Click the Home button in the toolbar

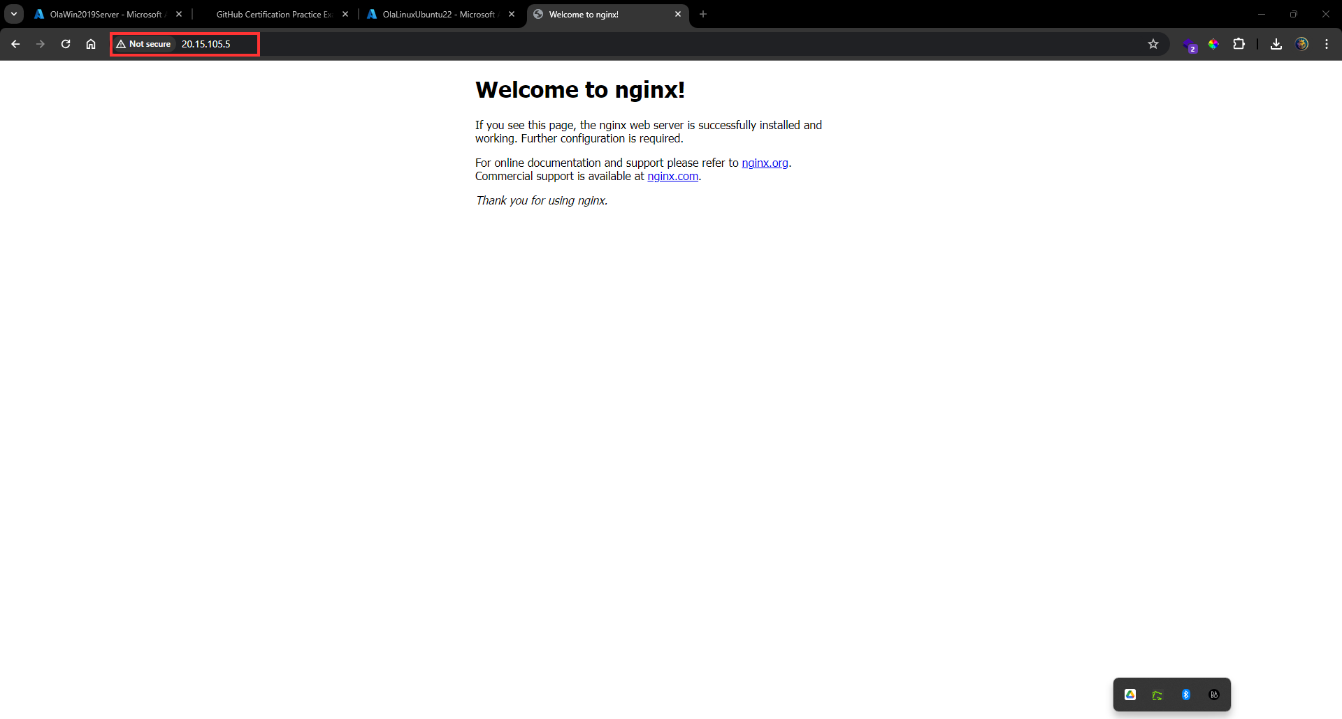coord(90,43)
